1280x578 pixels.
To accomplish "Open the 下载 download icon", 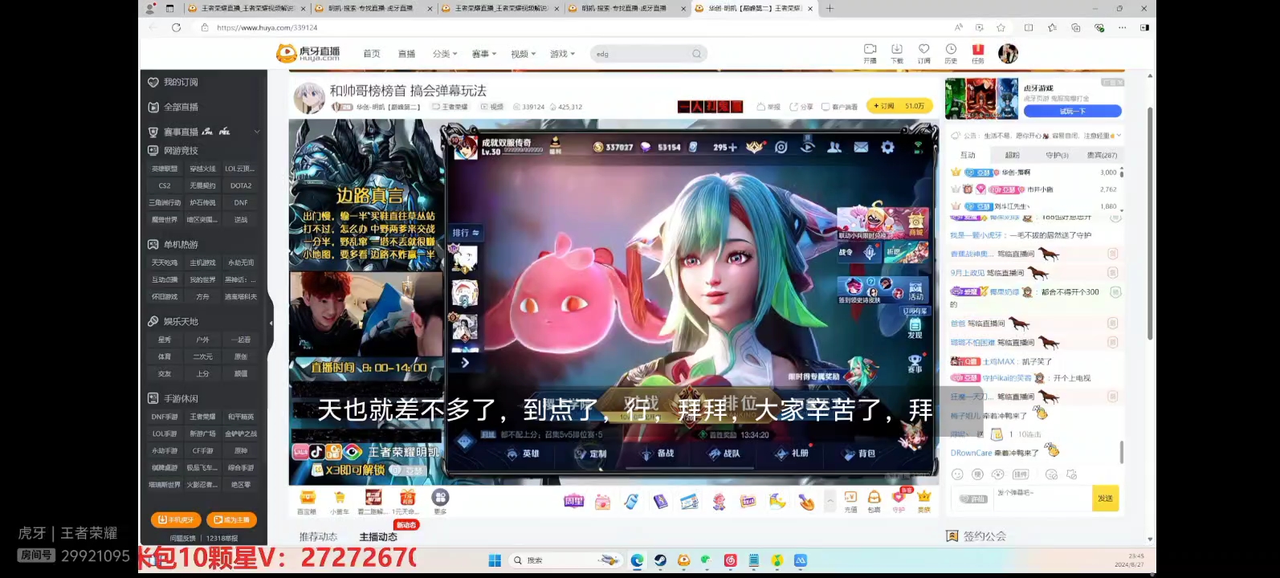I will click(897, 53).
